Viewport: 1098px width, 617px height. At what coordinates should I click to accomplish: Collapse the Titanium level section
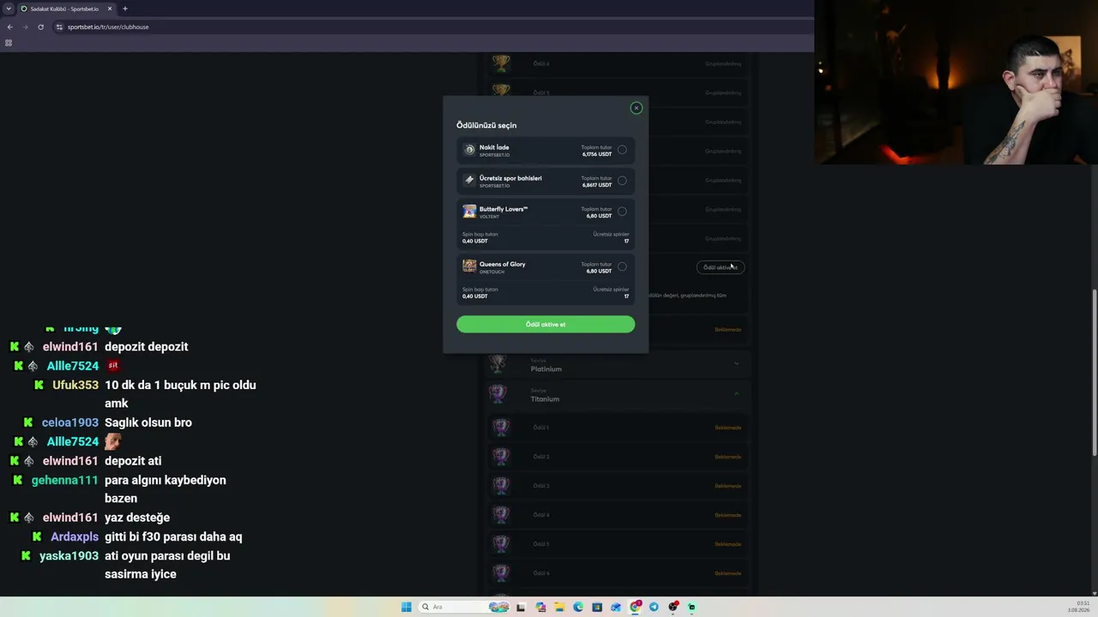(x=736, y=394)
